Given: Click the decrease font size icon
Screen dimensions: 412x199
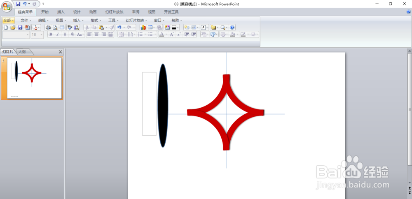Looking at the screenshot, I should [179, 35].
